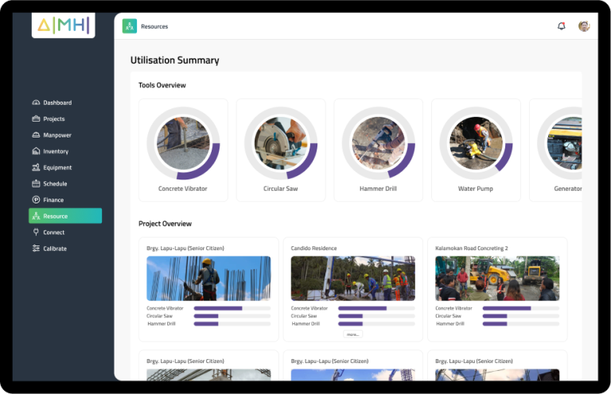Click the Finance icon in sidebar

tap(36, 200)
